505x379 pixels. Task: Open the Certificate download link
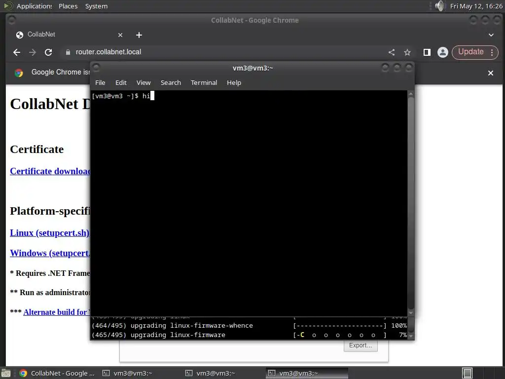[x=50, y=171]
